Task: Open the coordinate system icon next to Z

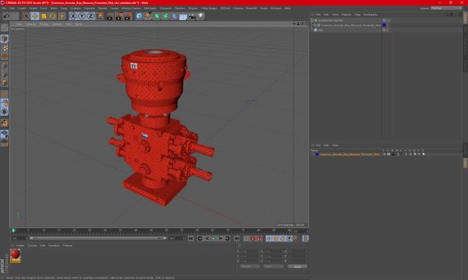Action: [100, 16]
